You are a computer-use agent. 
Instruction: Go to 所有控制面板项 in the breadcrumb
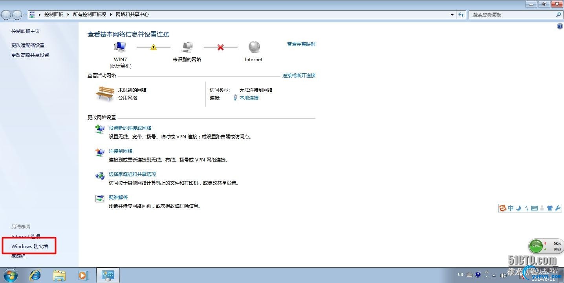click(x=90, y=15)
